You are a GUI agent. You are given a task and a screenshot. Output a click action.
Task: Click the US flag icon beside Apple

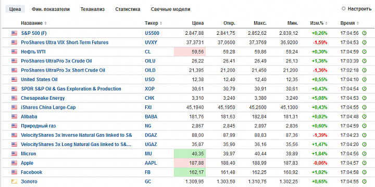[14, 163]
